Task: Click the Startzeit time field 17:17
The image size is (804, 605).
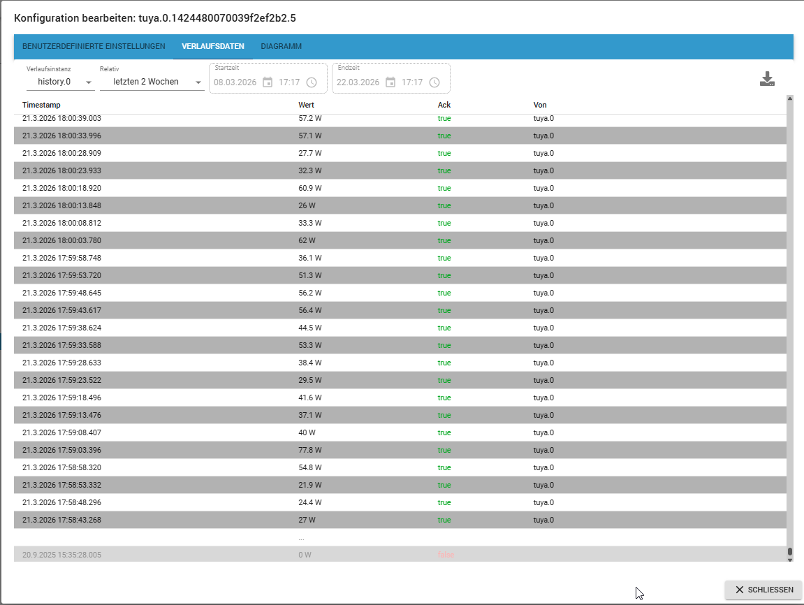Action: [289, 82]
